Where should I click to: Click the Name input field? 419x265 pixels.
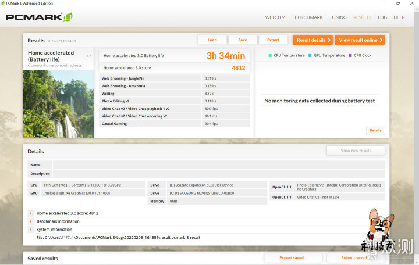pyautogui.click(x=219, y=165)
